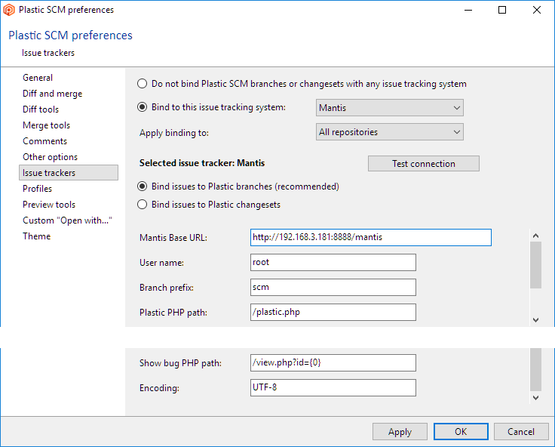555x447 pixels.
Task: Click the 'Apply binding to:' label
Action: [174, 133]
